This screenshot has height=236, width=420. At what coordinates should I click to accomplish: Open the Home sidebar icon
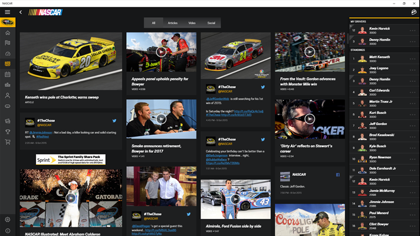click(x=8, y=33)
